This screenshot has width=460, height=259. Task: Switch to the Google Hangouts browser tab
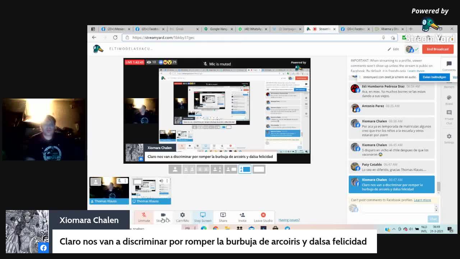(x=218, y=29)
